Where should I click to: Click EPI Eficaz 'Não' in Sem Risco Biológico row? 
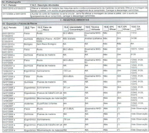click(119, 44)
